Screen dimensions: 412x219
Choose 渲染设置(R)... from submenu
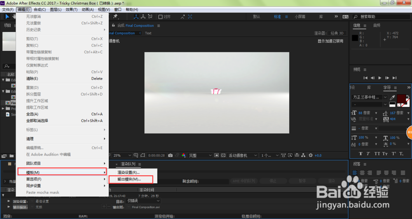[x=129, y=172]
